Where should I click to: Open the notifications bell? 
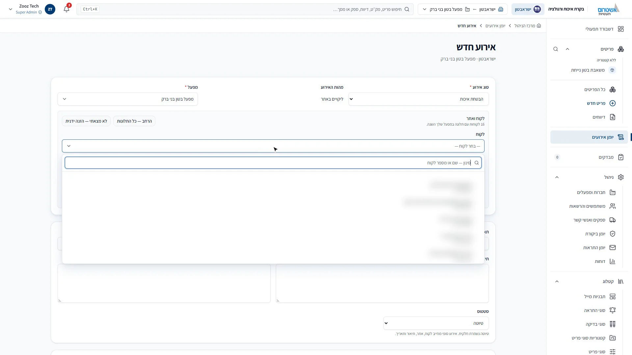[x=66, y=9]
